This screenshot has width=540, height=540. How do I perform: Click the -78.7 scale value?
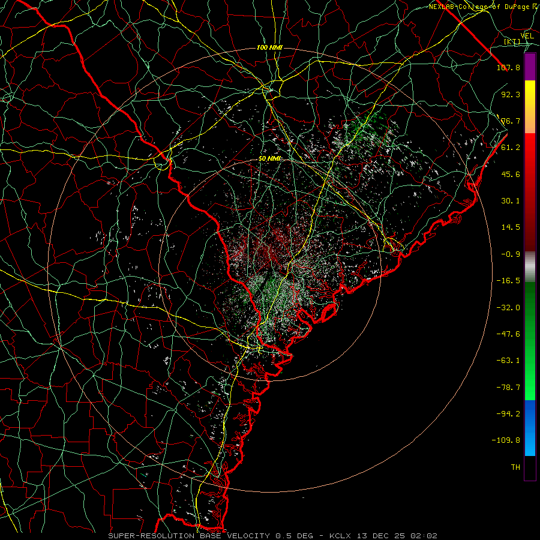[508, 387]
